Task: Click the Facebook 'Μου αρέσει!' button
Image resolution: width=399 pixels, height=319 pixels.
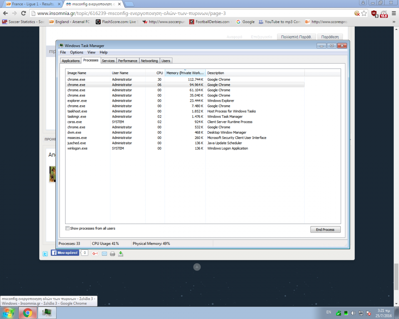Action: click(65, 253)
